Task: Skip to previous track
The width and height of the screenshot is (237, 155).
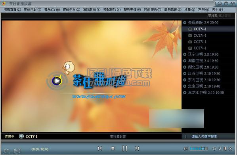Action: 100,149
